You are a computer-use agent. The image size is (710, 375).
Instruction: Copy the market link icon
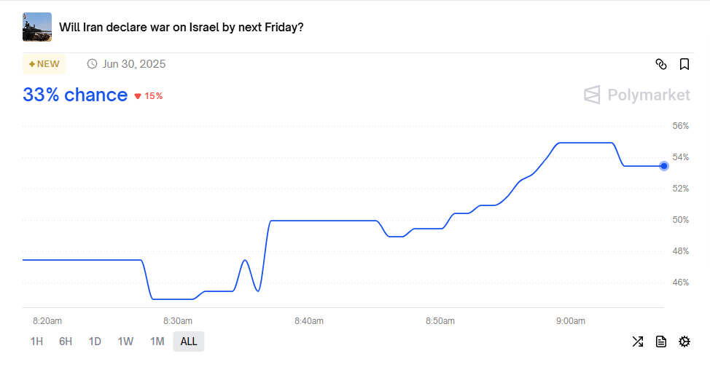pyautogui.click(x=661, y=64)
